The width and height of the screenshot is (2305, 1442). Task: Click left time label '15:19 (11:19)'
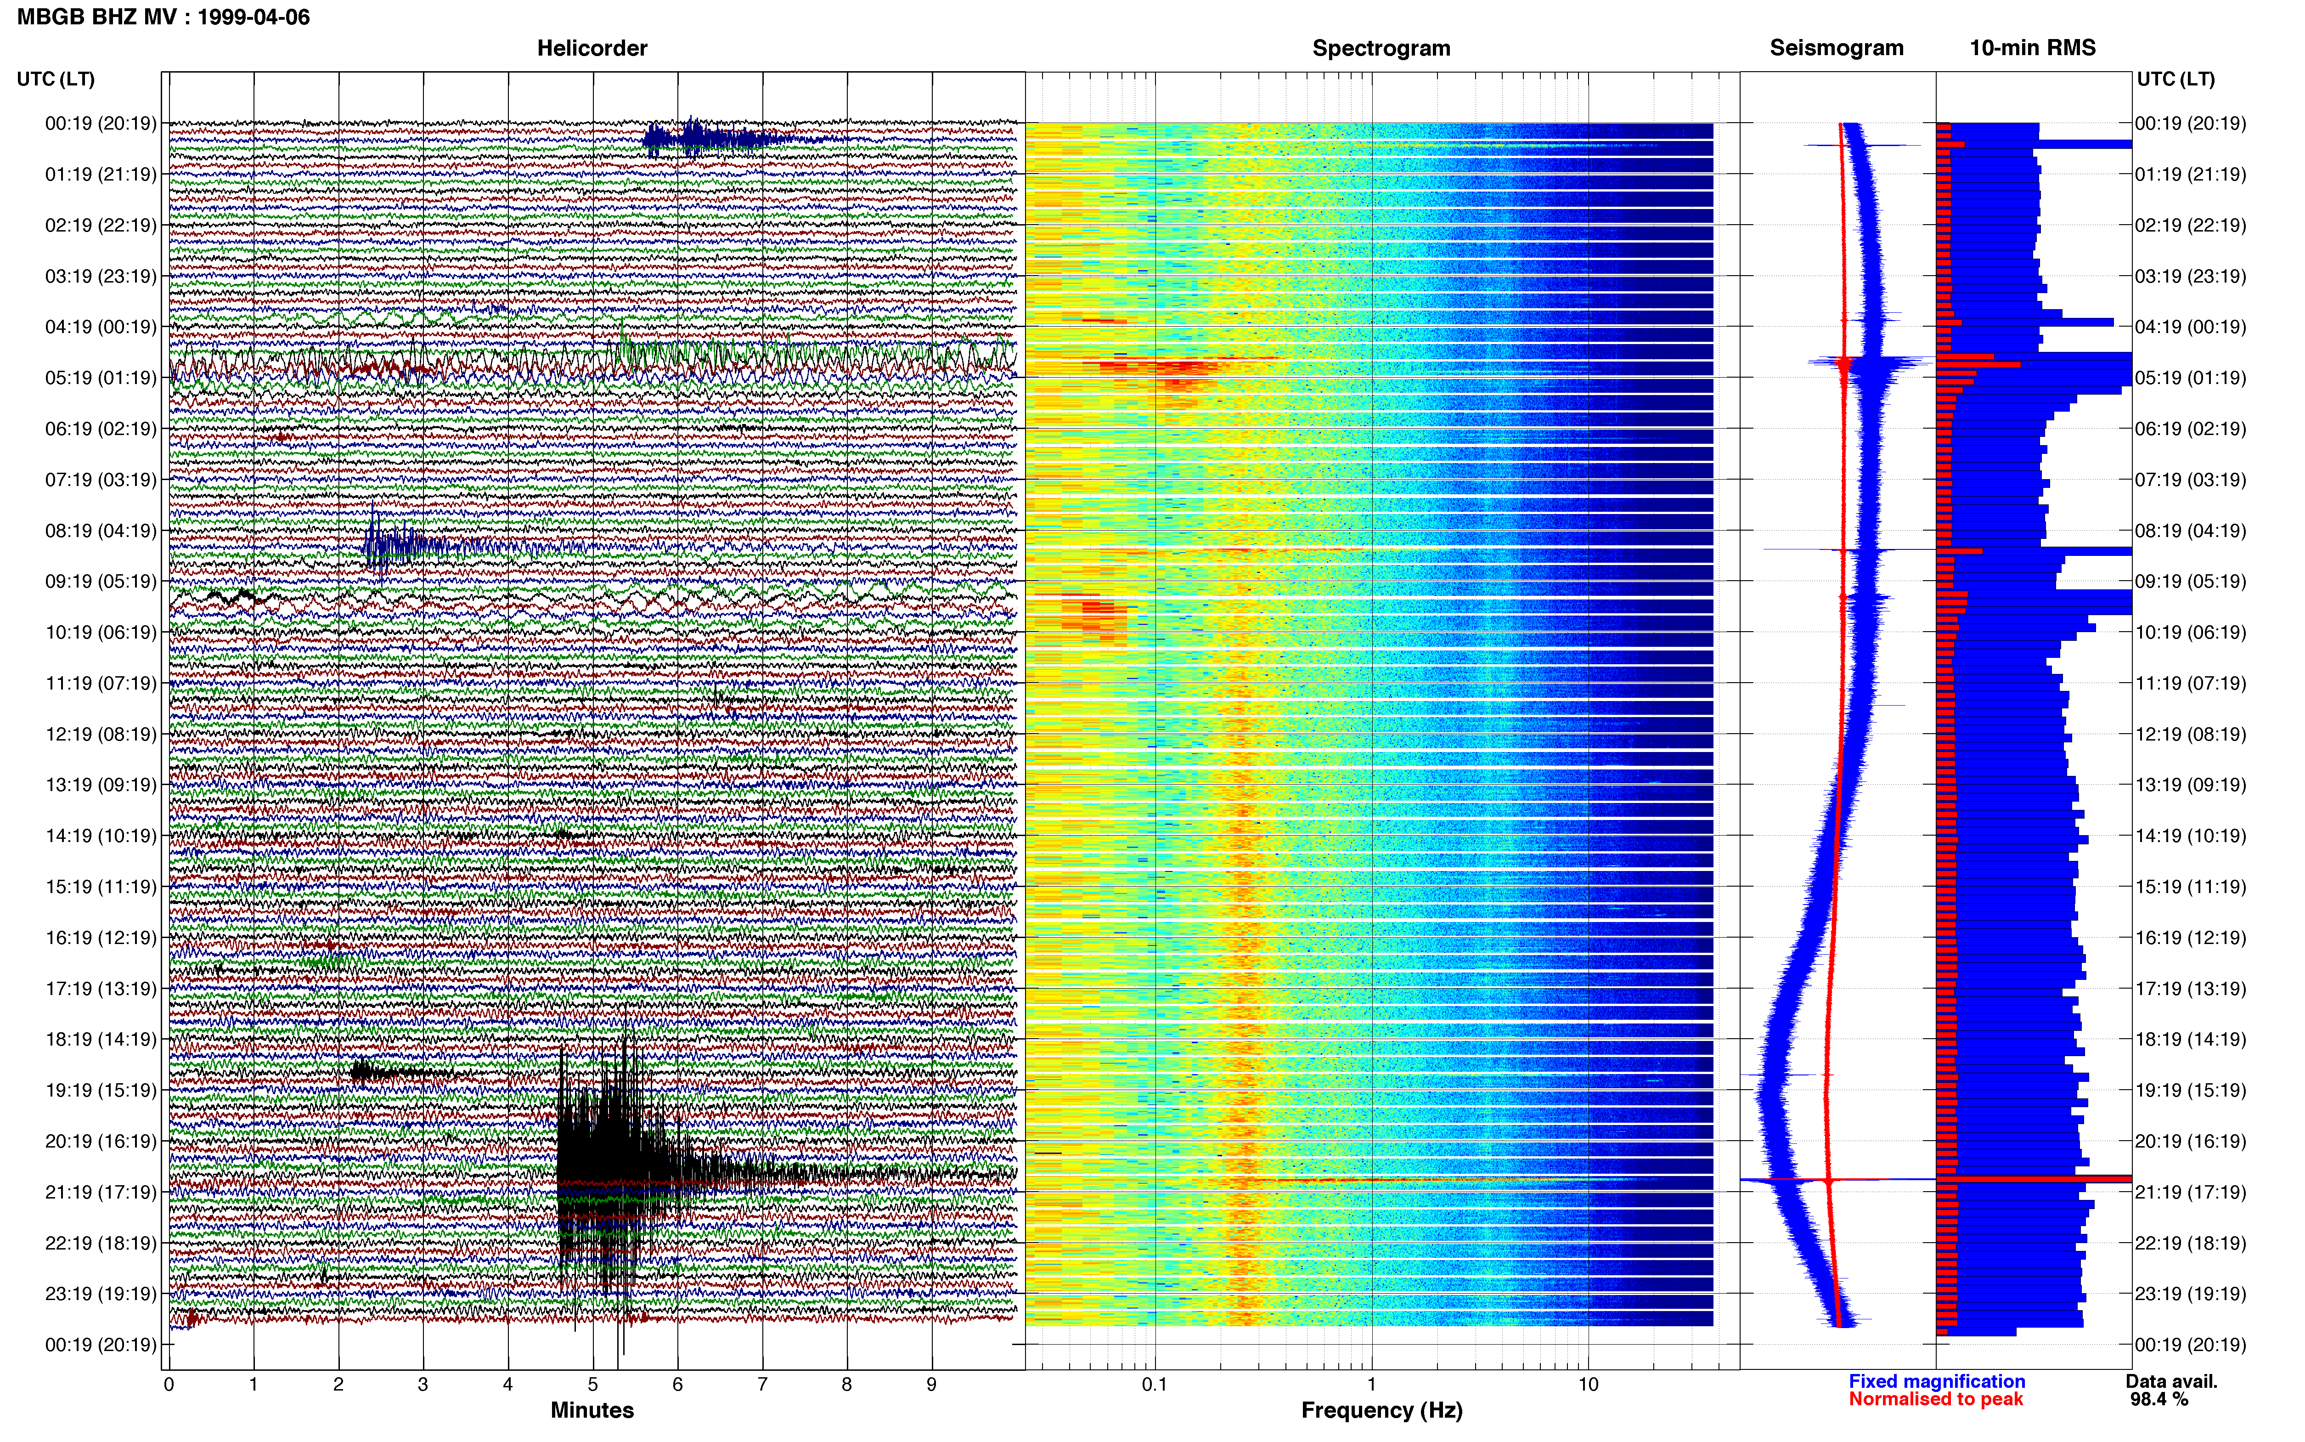[x=101, y=887]
